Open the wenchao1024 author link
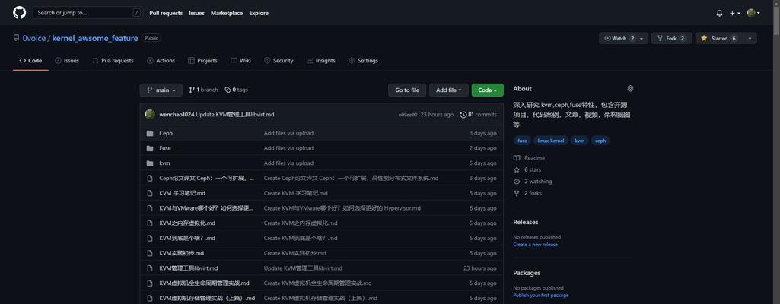The image size is (780, 304). pos(177,115)
